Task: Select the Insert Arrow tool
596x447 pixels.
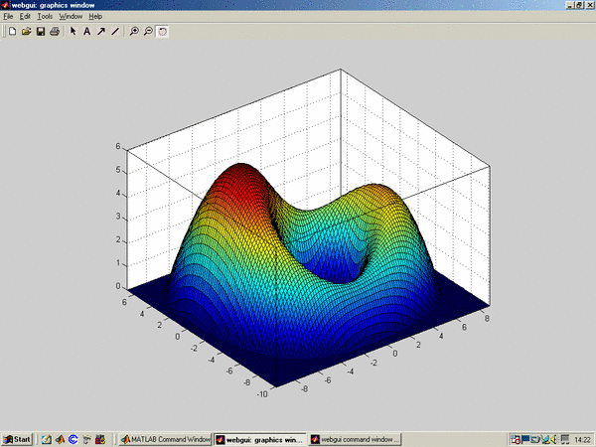Action: [100, 32]
